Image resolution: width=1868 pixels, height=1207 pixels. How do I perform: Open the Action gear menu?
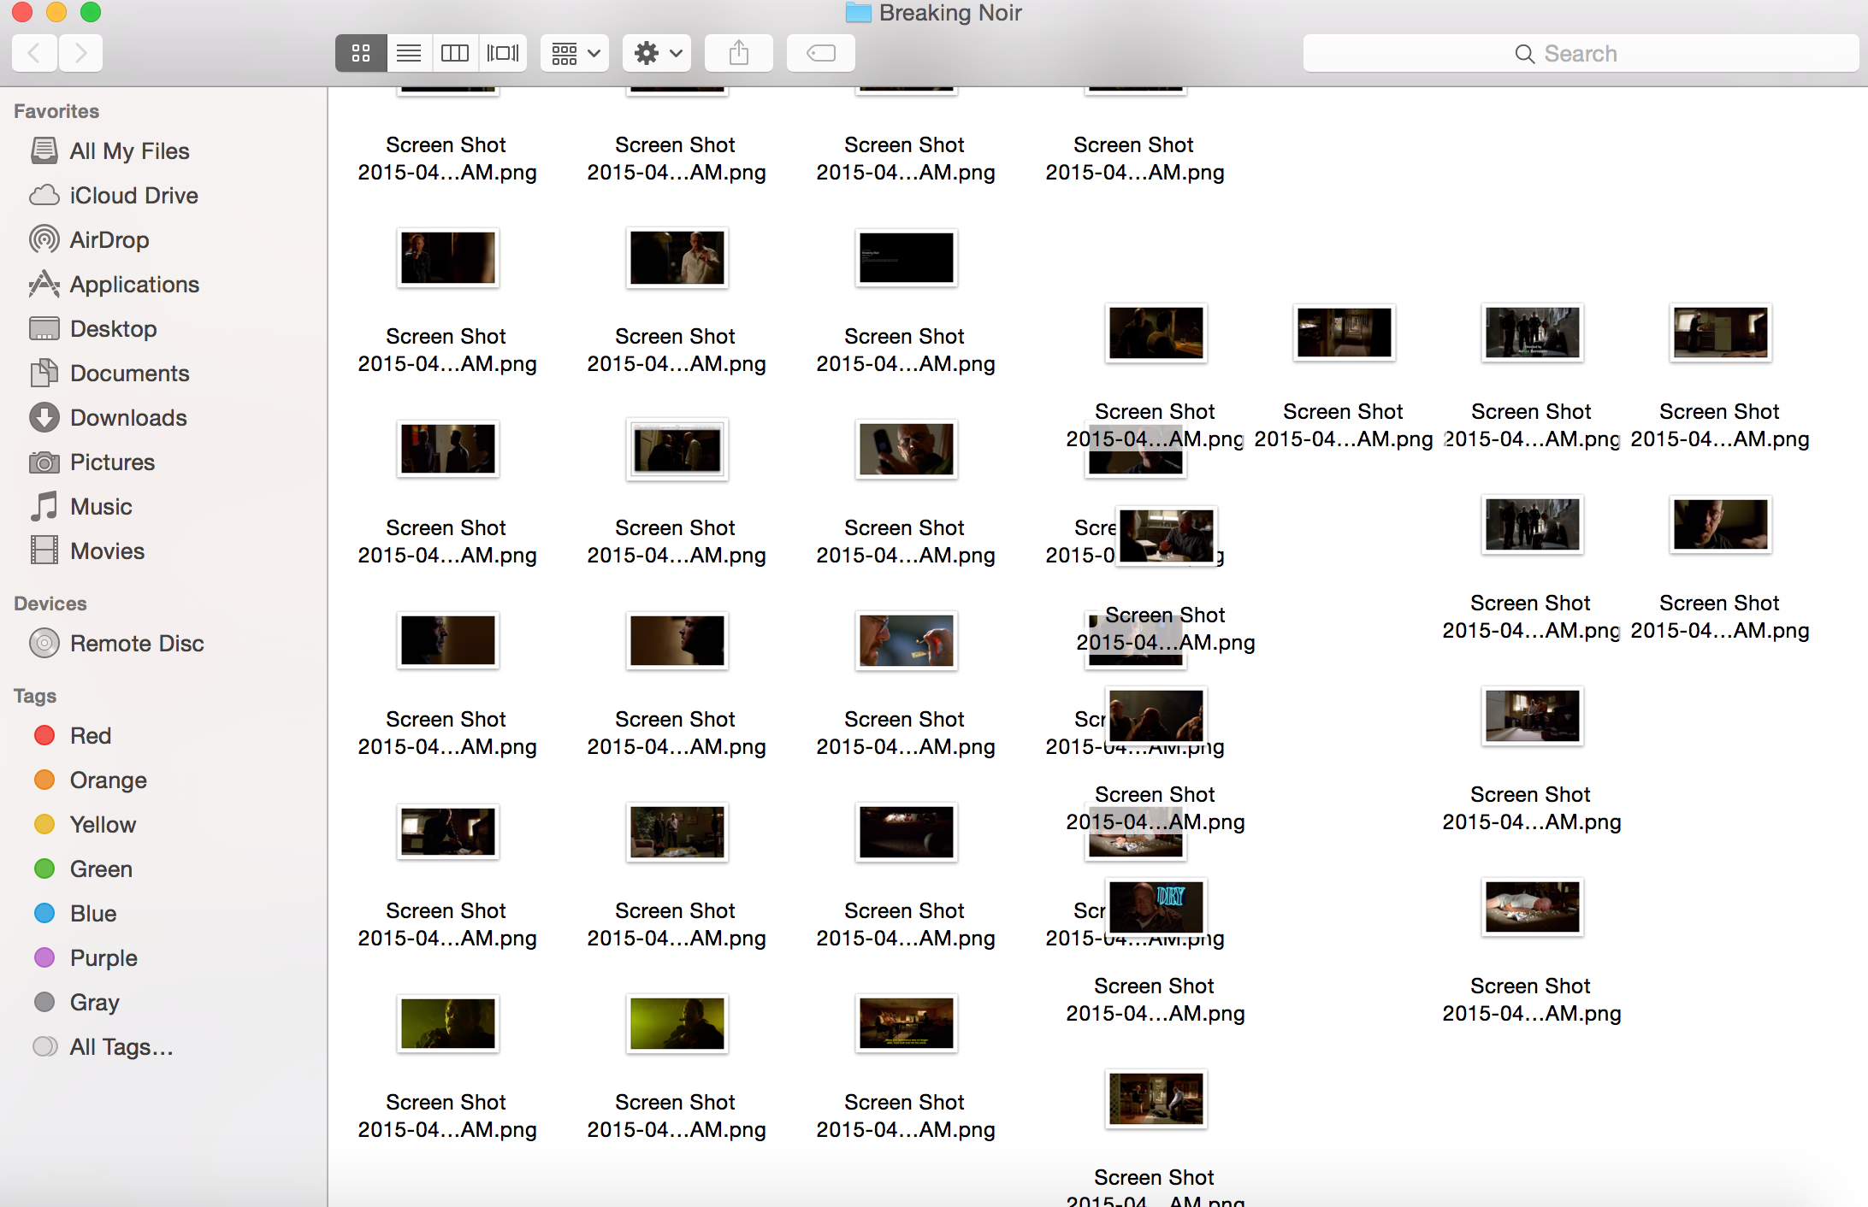(x=657, y=54)
